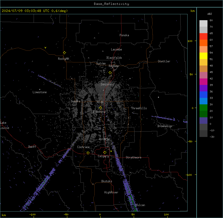Click the asterisk marker above Limestone label
This screenshot has width=223, height=218.
[x=40, y=90]
